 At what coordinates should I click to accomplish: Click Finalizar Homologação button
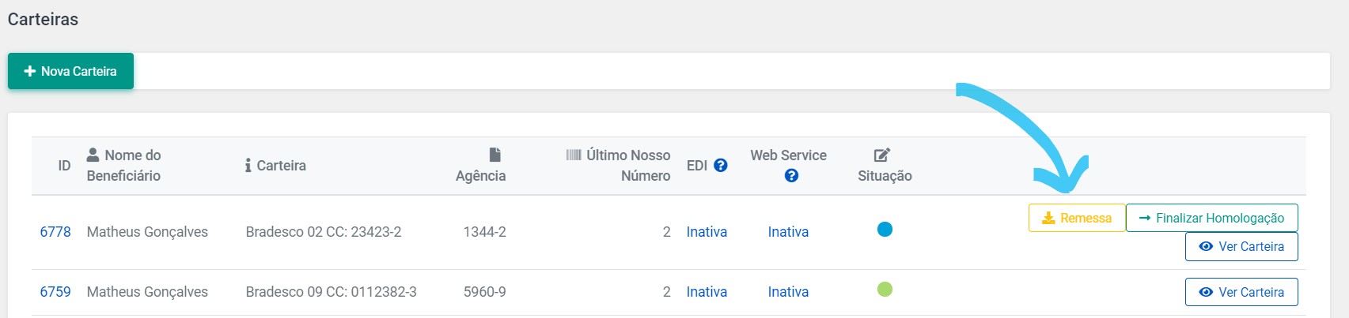coord(1211,218)
